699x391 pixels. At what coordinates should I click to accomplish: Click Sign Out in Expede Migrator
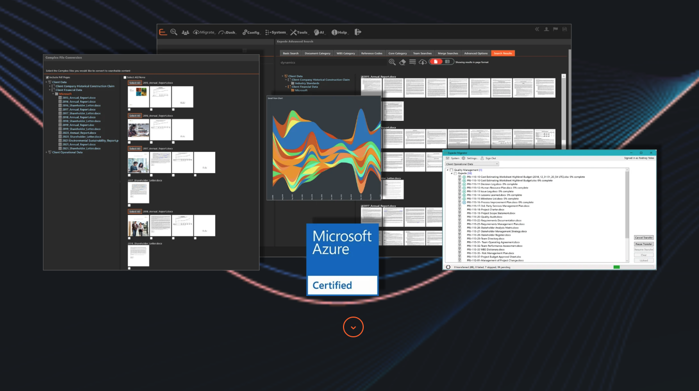[488, 158]
